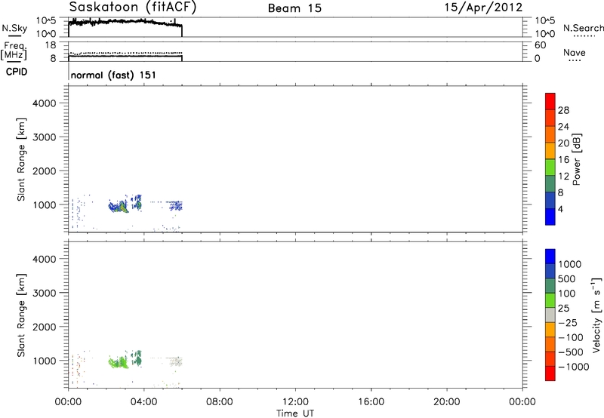Click the 'normal (fast) 151' CPID text
This screenshot has height=418, width=604.
tap(113, 75)
